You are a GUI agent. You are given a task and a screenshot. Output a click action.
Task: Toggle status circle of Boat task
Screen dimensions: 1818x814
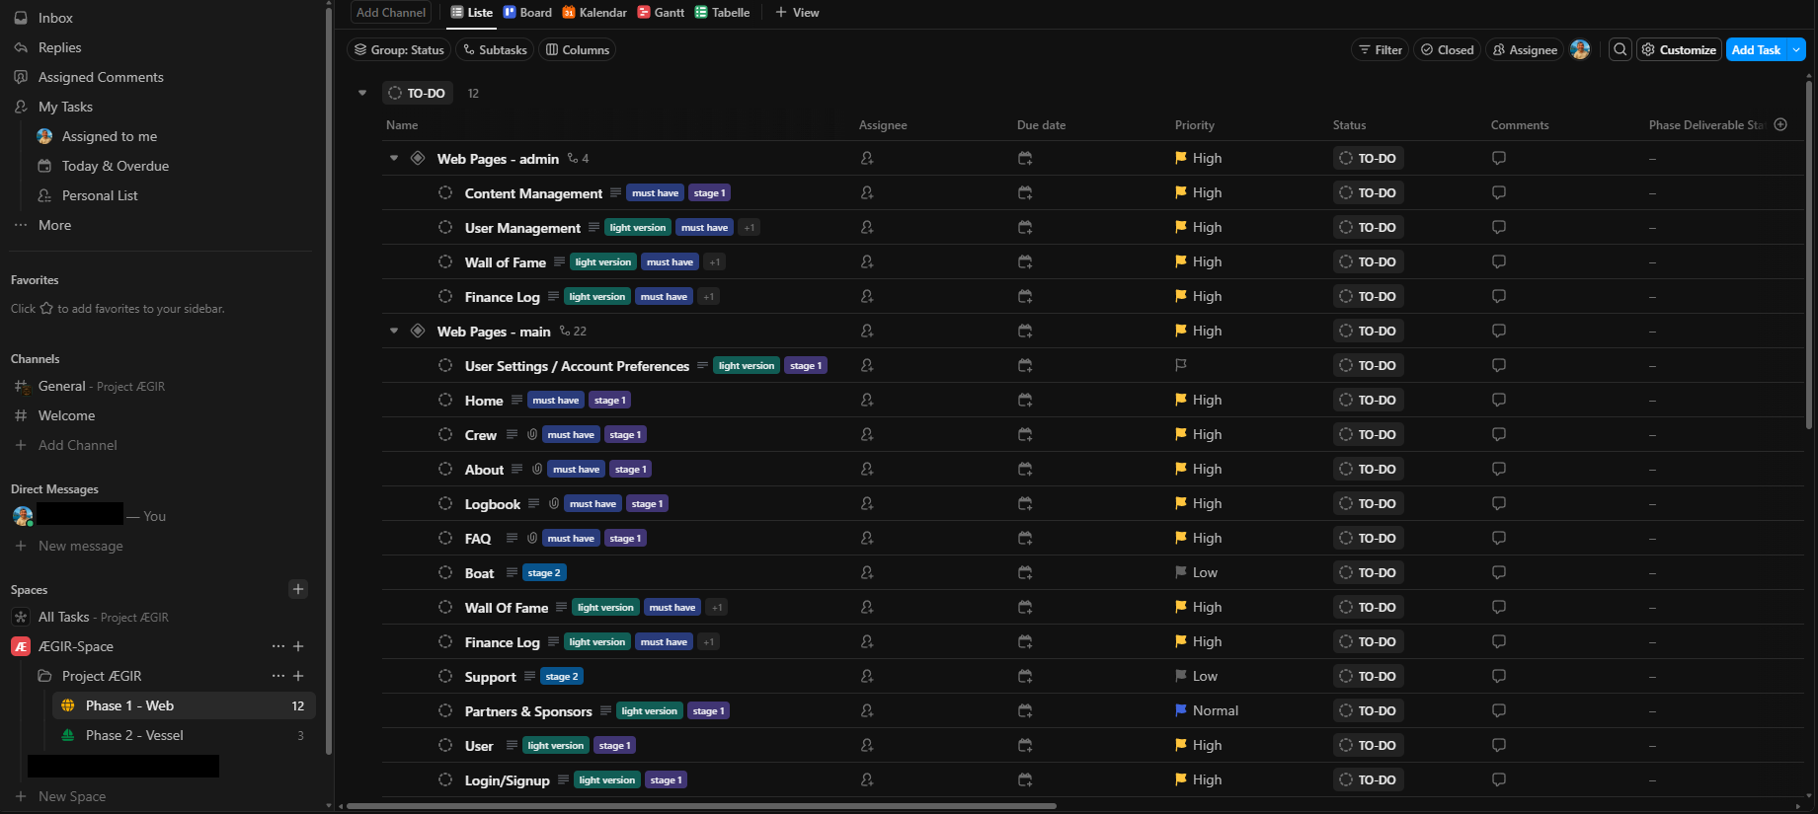[445, 572]
